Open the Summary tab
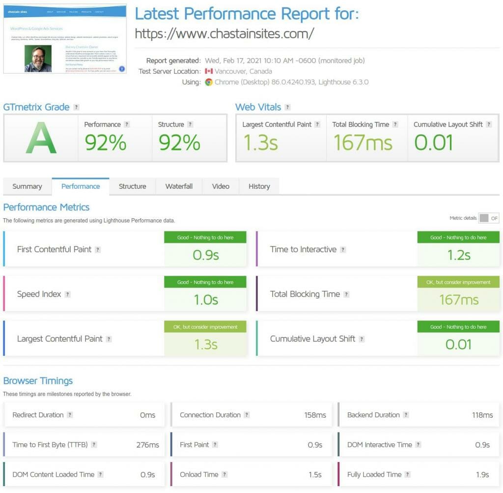Screen dimensions: 503x493 tap(28, 186)
